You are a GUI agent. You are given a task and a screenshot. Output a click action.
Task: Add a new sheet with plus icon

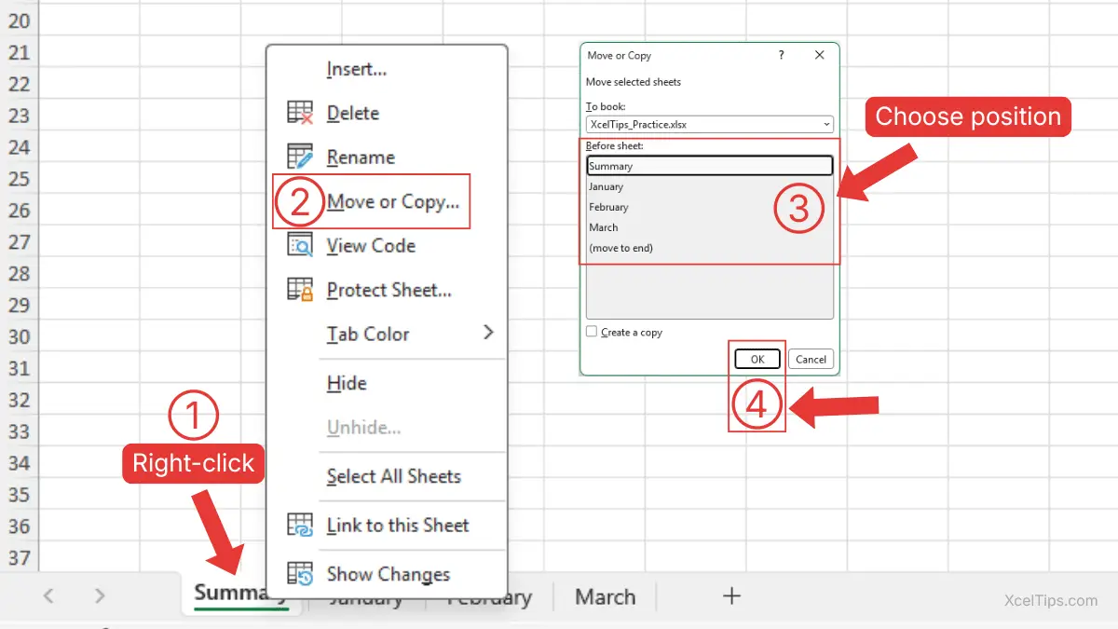coord(731,596)
